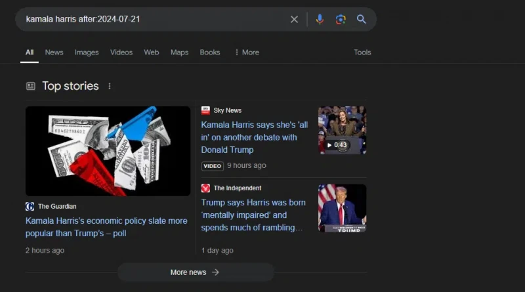Image resolution: width=525 pixels, height=292 pixels.
Task: Switch to the Maps tab
Action: pyautogui.click(x=179, y=52)
